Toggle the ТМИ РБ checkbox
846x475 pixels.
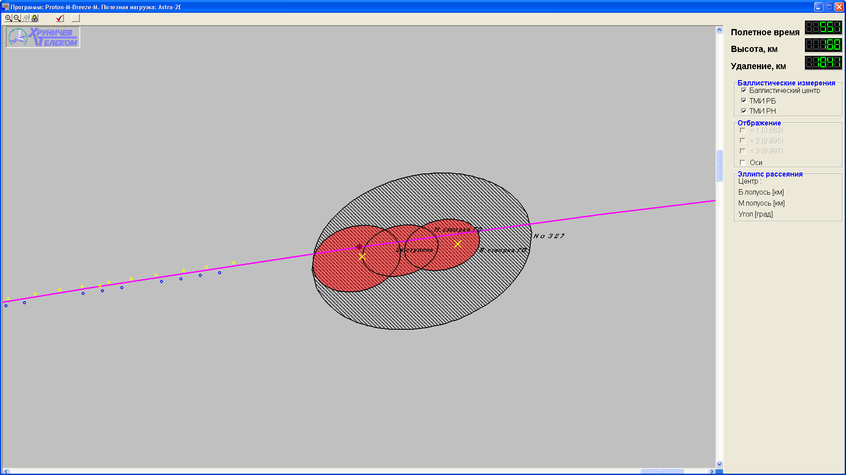pos(744,101)
